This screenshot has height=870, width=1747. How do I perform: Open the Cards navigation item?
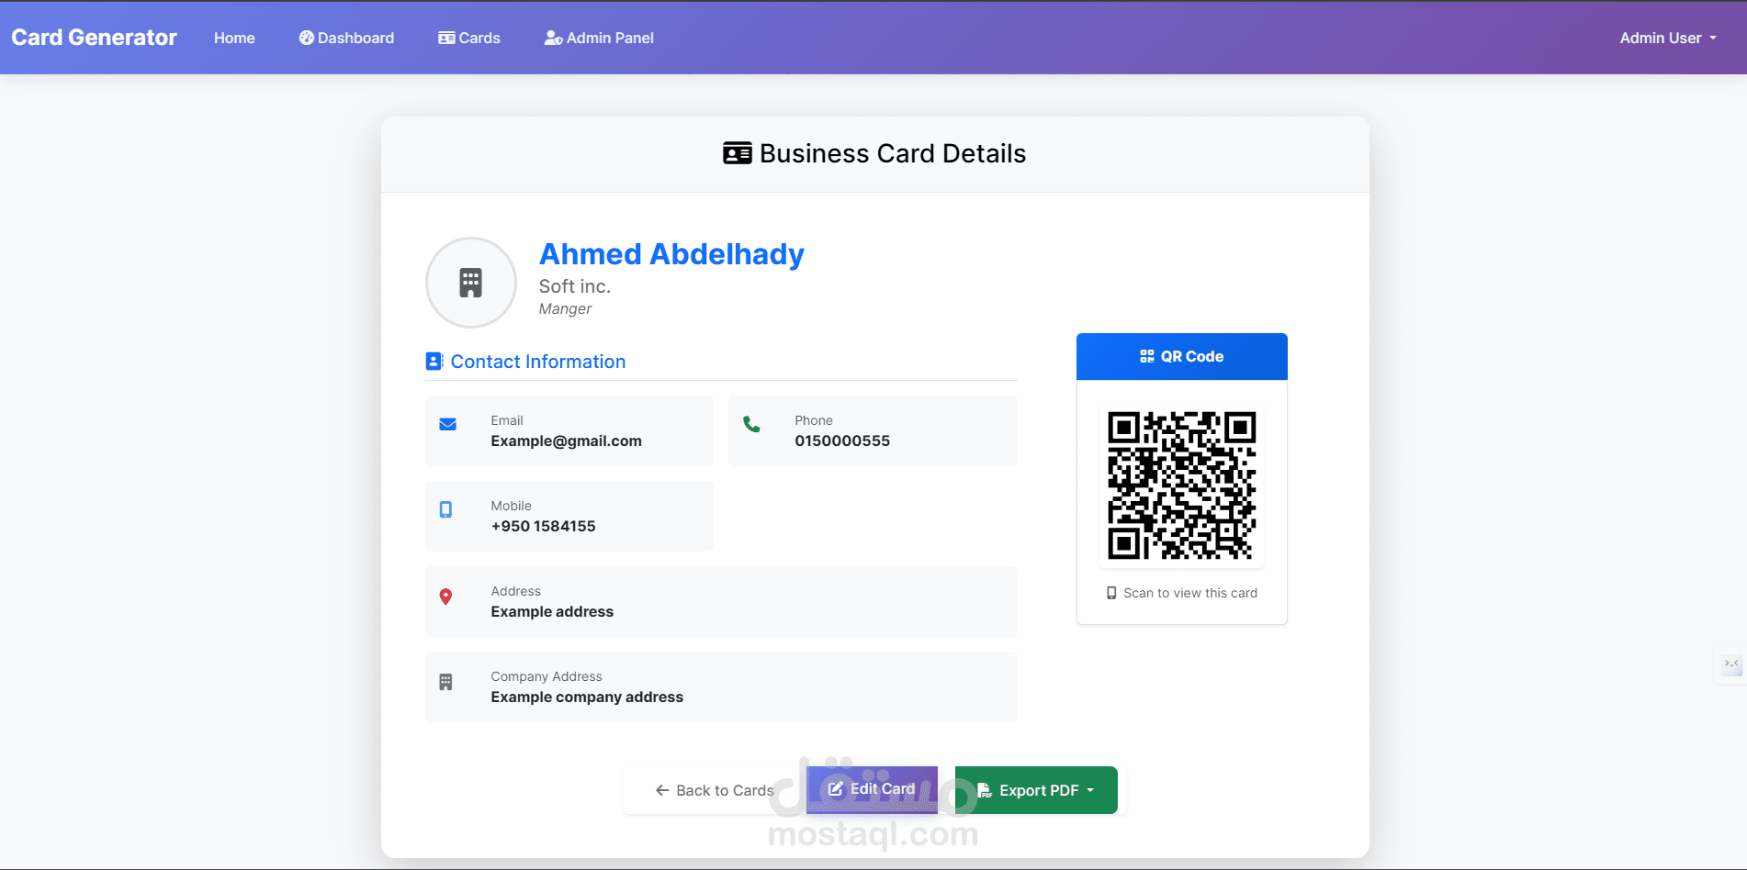tap(469, 38)
